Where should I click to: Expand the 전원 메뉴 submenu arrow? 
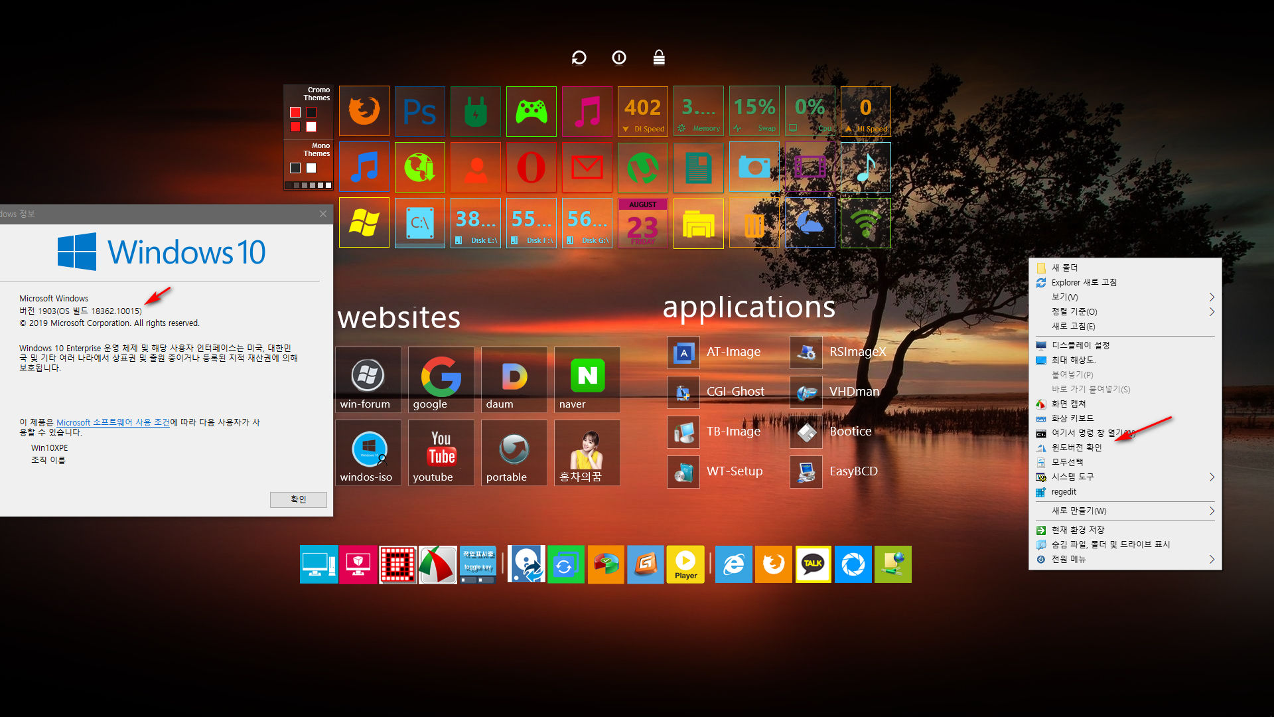point(1212,559)
